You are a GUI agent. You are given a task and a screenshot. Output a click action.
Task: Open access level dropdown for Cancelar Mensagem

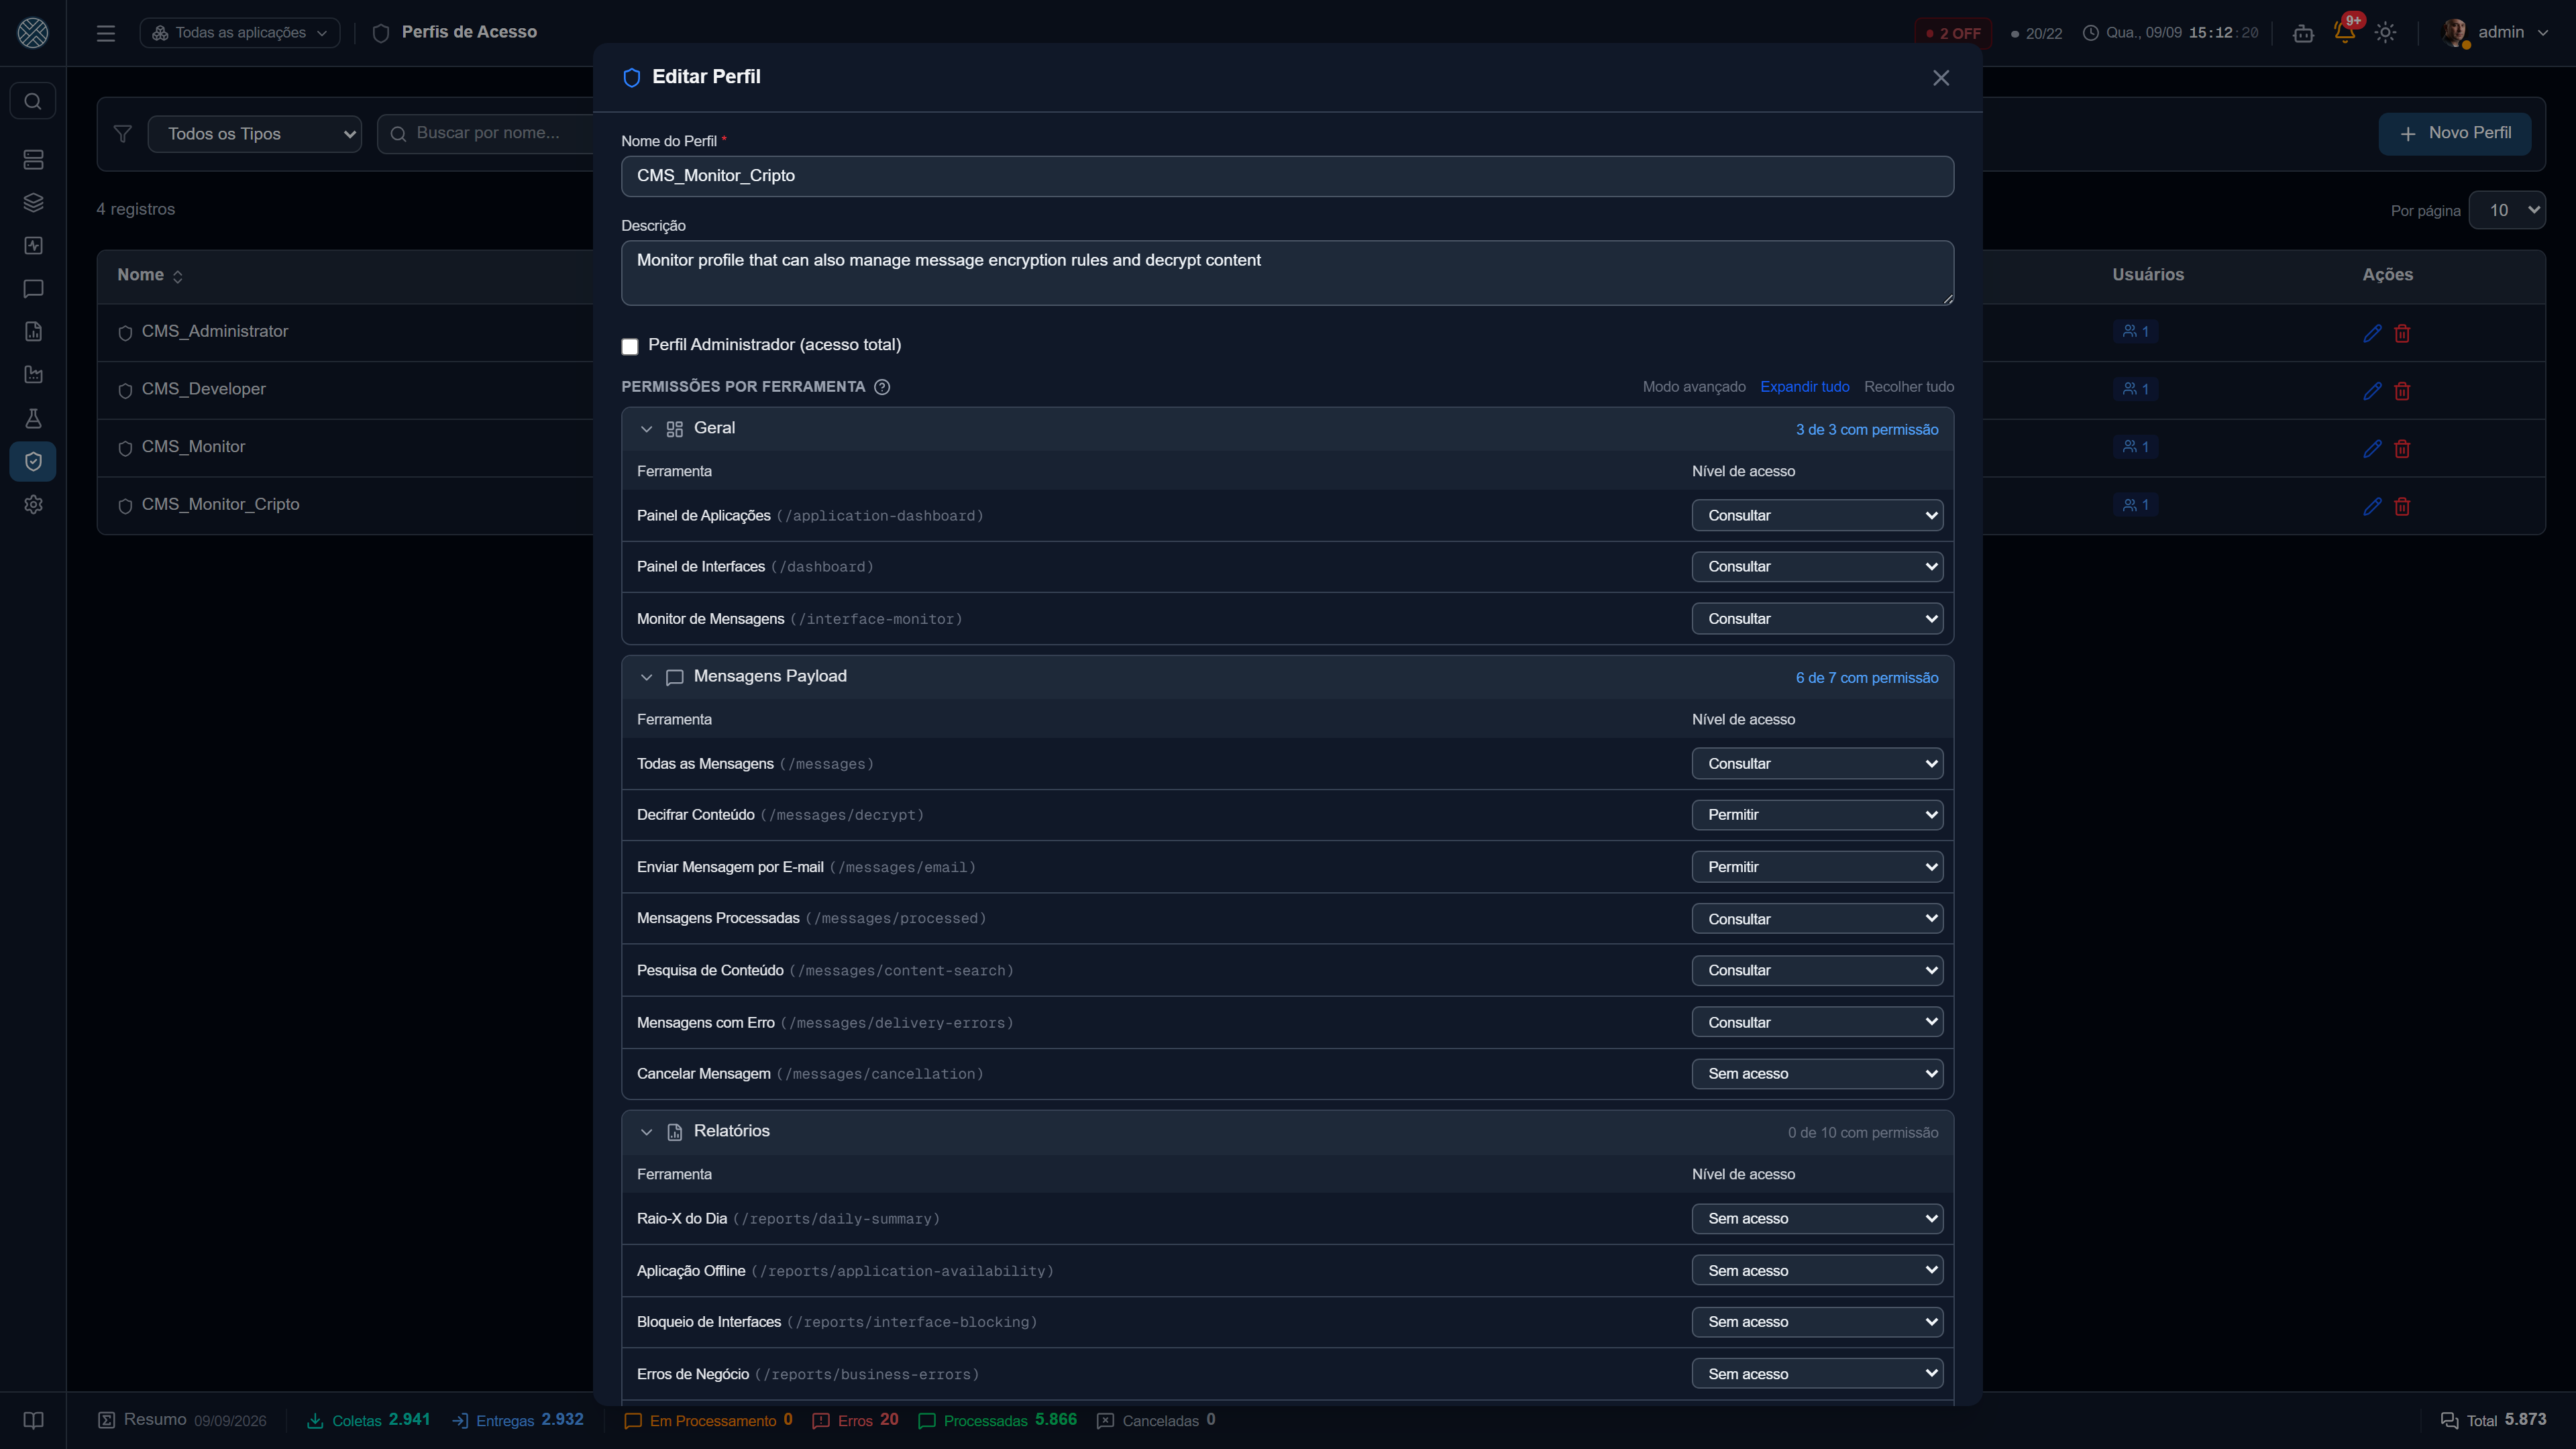(x=1817, y=1074)
